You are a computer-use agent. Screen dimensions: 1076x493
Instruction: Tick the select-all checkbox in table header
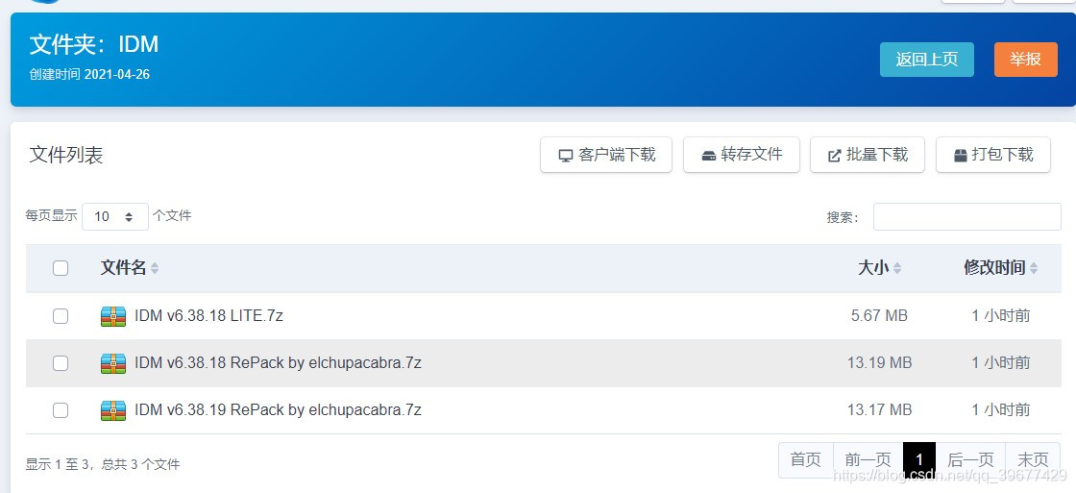point(61,268)
